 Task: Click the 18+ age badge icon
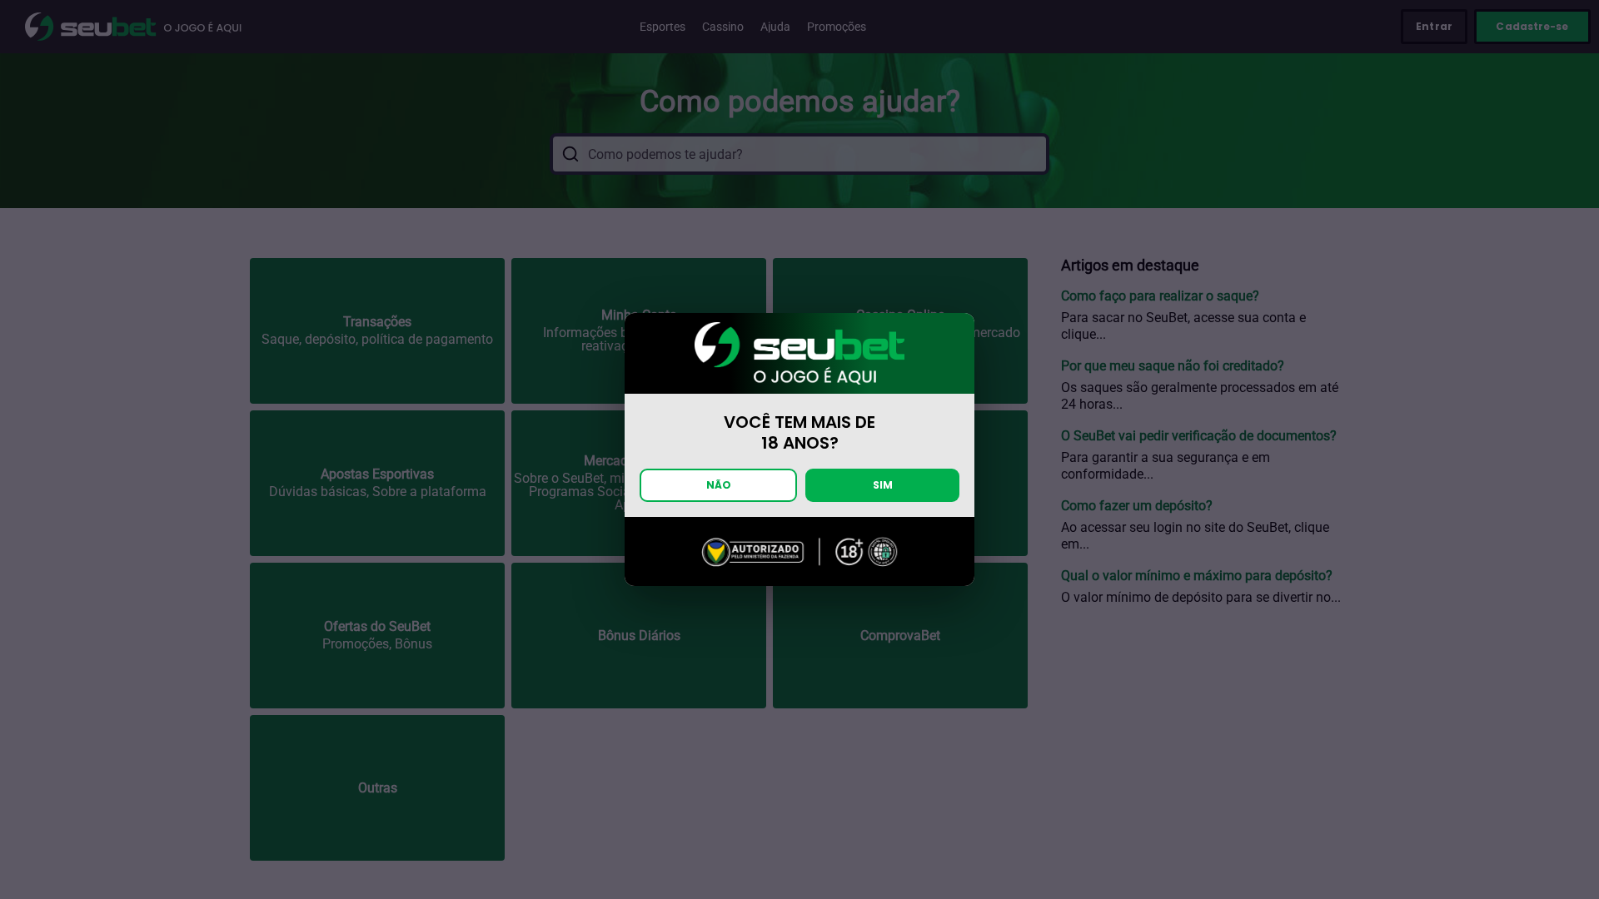tap(849, 551)
